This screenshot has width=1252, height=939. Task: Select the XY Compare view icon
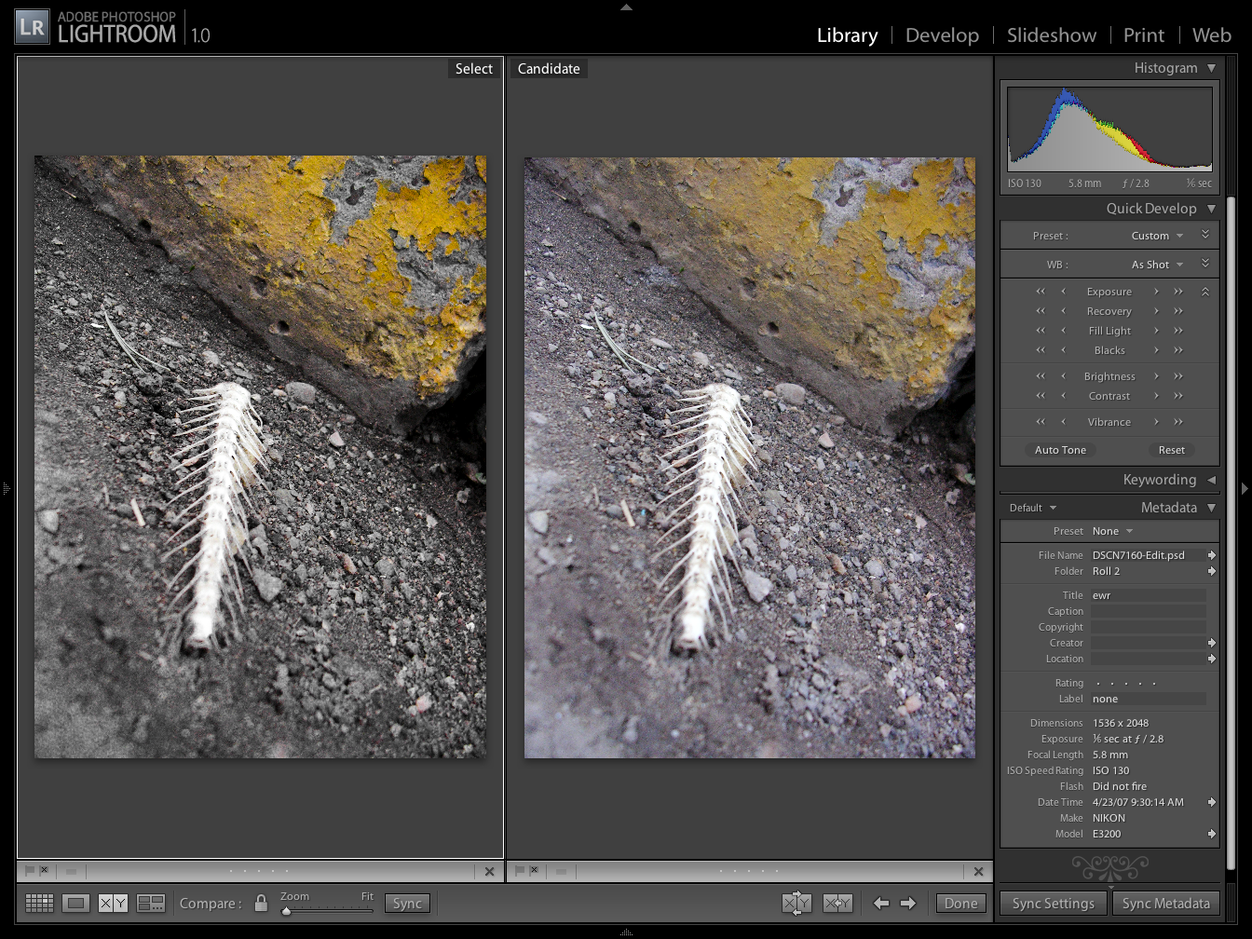pos(113,903)
